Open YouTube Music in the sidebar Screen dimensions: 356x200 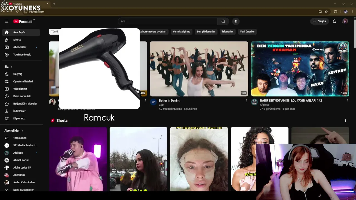coord(21,55)
